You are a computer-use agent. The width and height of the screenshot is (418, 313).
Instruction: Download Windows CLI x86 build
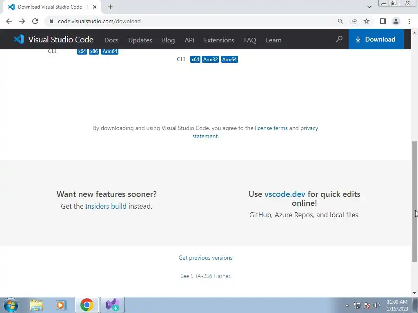tap(94, 52)
